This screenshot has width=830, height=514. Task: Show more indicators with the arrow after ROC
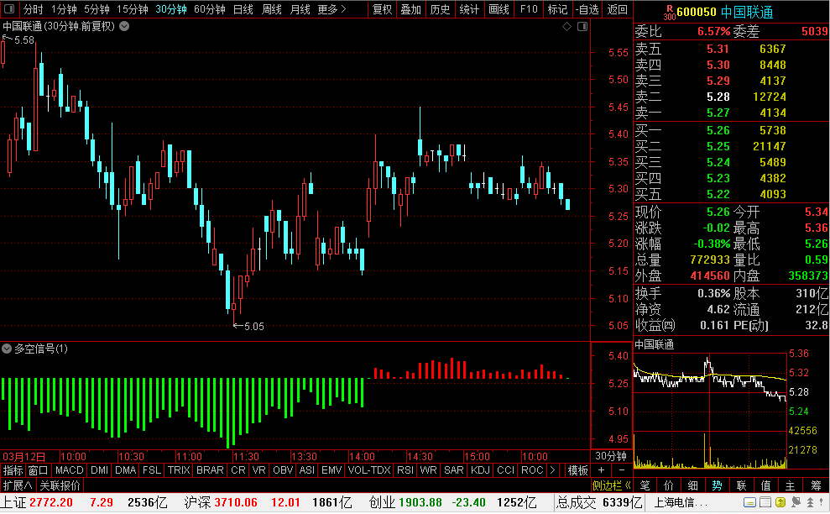[x=552, y=470]
